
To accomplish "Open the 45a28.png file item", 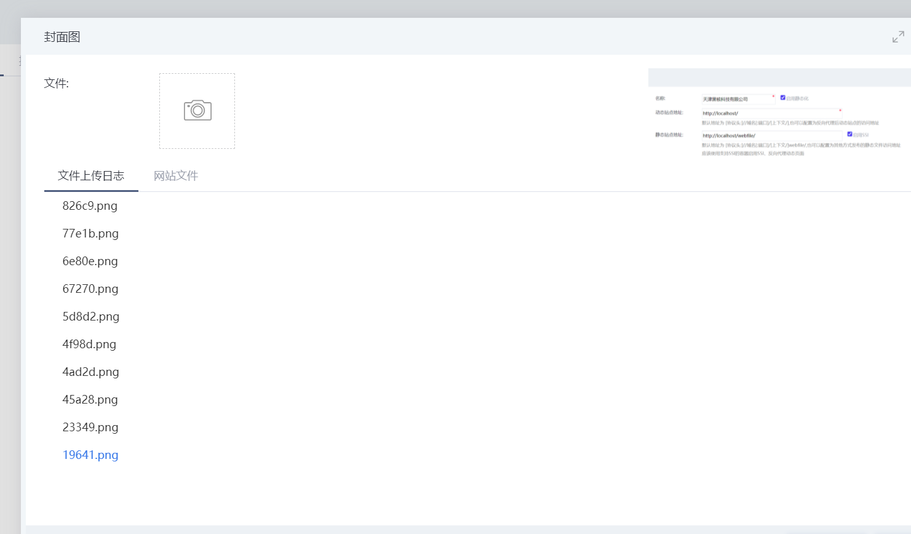I will [90, 400].
